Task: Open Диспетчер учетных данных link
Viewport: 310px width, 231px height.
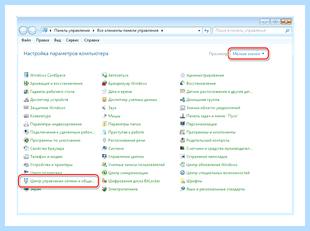Action: tap(132, 99)
